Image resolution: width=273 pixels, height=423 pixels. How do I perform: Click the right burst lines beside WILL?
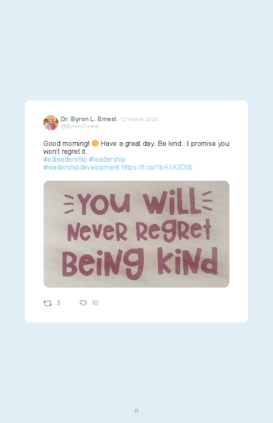coord(207,201)
